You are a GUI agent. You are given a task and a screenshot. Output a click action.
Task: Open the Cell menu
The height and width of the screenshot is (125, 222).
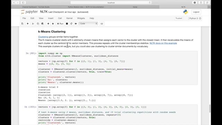point(60,18)
